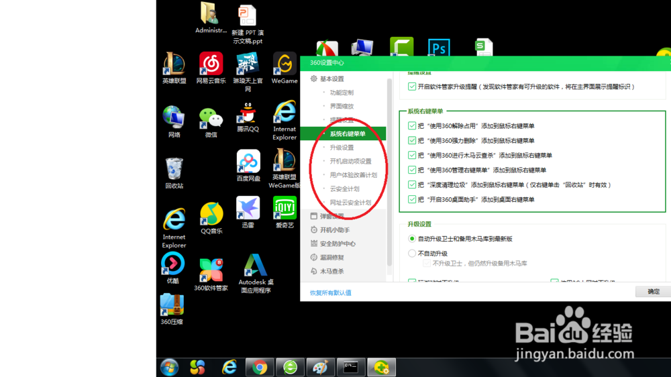Toggle 使用360强力删除 right-click menu checkbox
The height and width of the screenshot is (377, 671).
click(x=412, y=140)
